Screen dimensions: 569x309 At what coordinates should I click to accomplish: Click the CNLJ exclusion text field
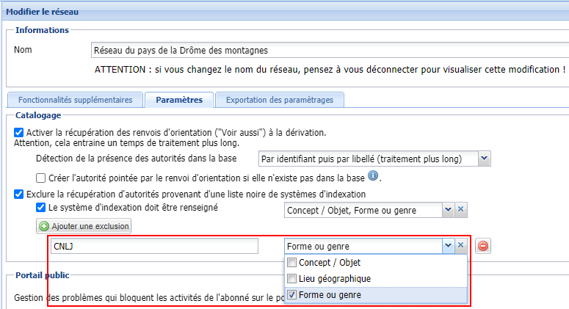154,246
